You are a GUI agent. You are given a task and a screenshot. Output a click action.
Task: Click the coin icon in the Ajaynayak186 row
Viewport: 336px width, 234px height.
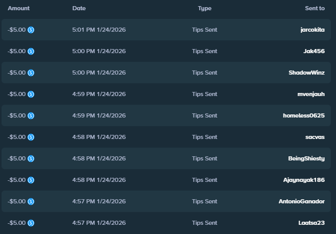(x=31, y=180)
